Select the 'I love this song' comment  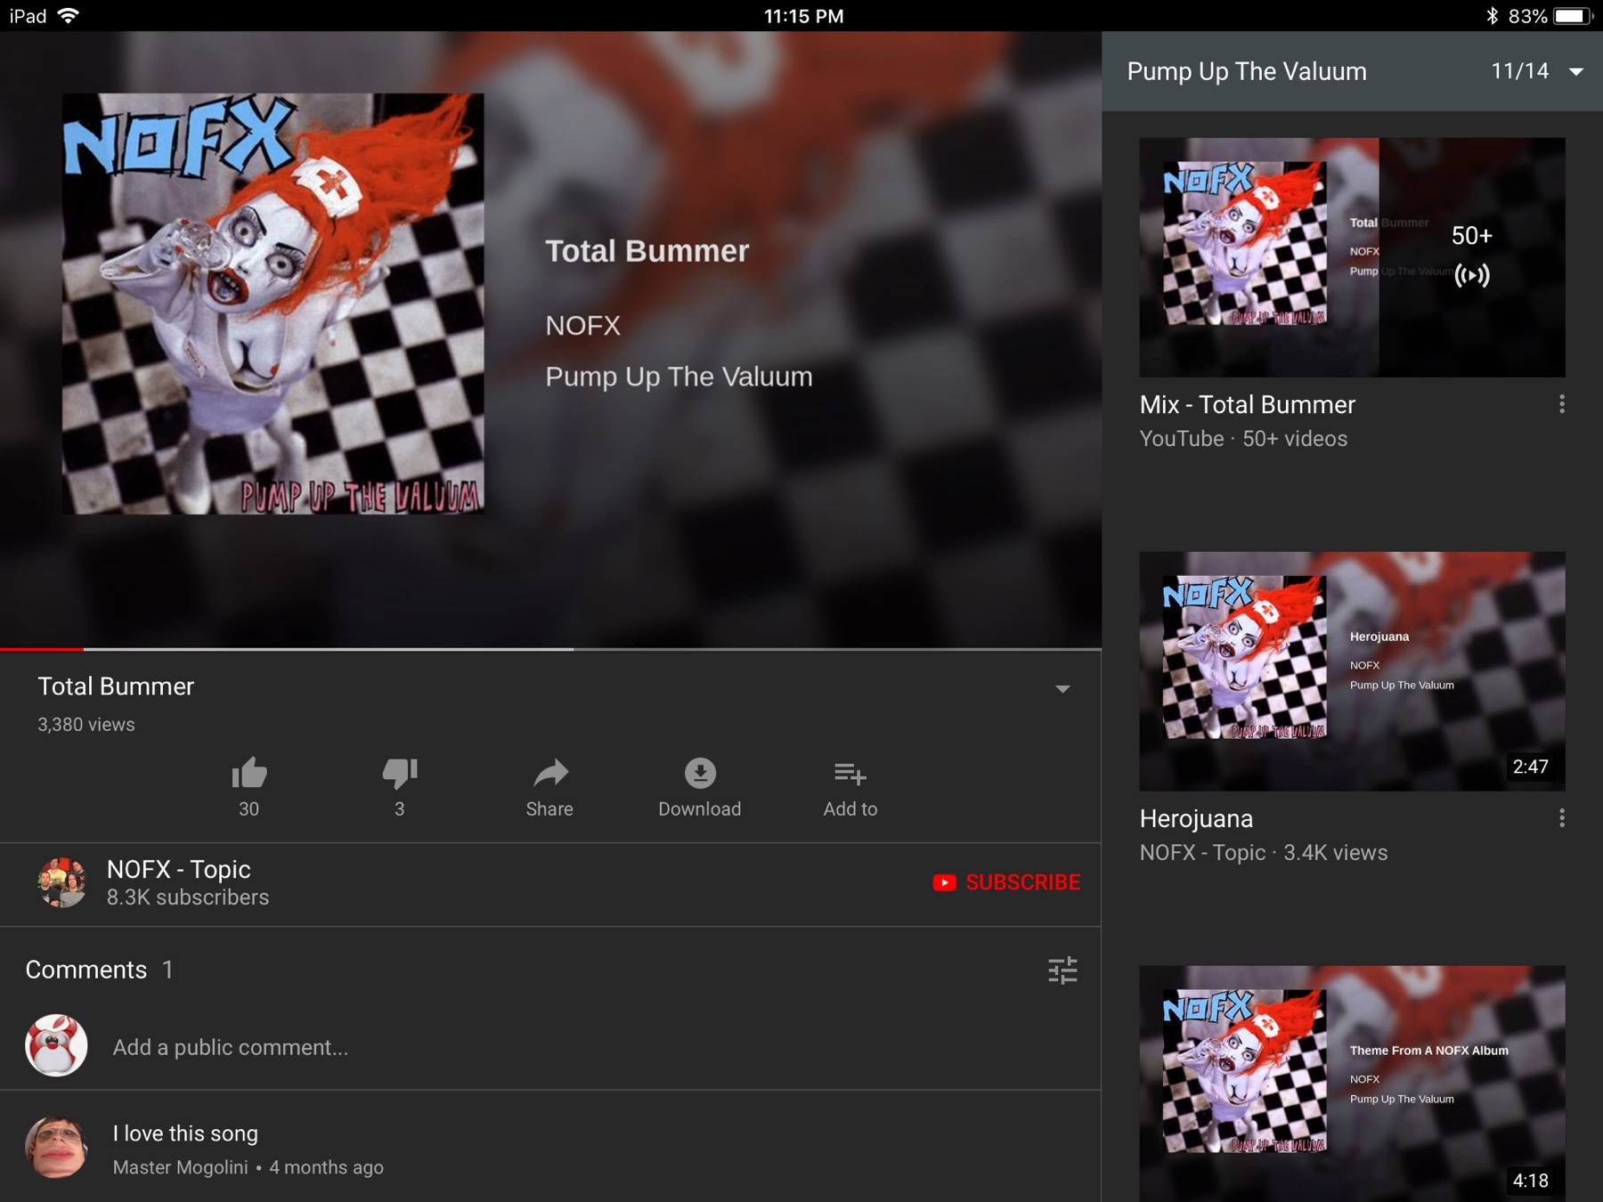185,1133
